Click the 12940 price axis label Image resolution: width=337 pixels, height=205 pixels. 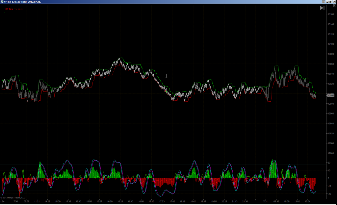(331, 123)
